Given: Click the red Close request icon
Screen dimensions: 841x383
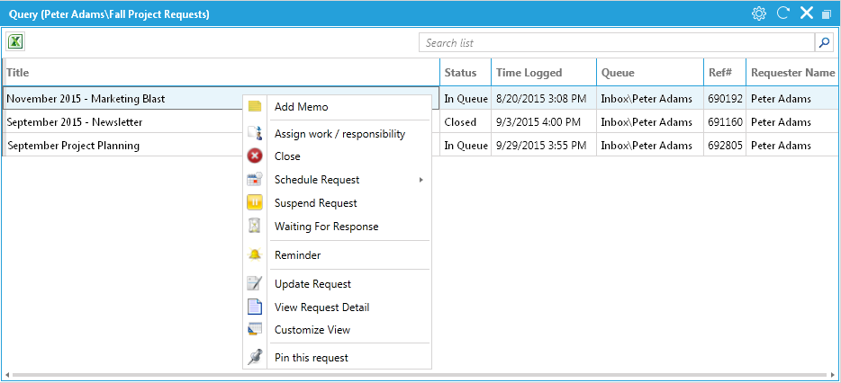Looking at the screenshot, I should (x=255, y=156).
